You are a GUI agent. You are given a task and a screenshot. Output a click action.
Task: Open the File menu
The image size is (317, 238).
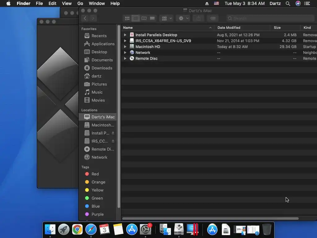[39, 3]
